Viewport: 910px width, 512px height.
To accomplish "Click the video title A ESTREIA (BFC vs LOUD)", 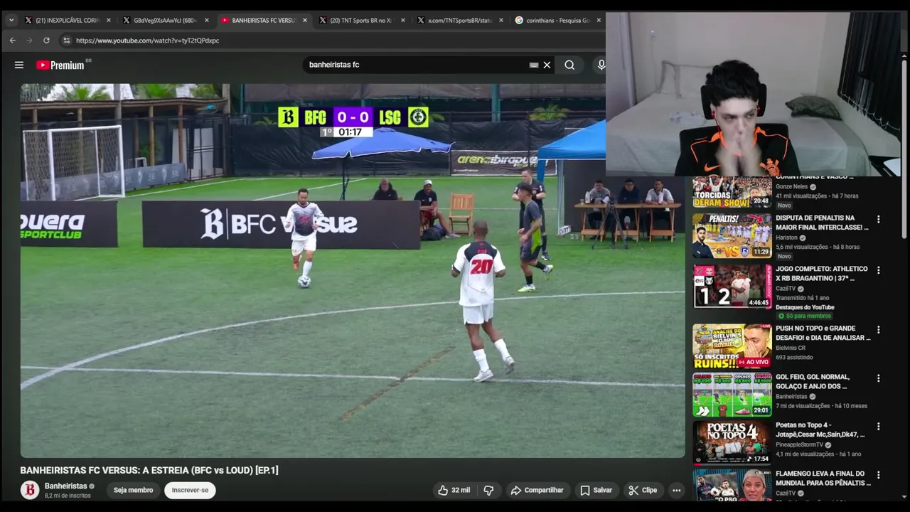I will pyautogui.click(x=149, y=470).
